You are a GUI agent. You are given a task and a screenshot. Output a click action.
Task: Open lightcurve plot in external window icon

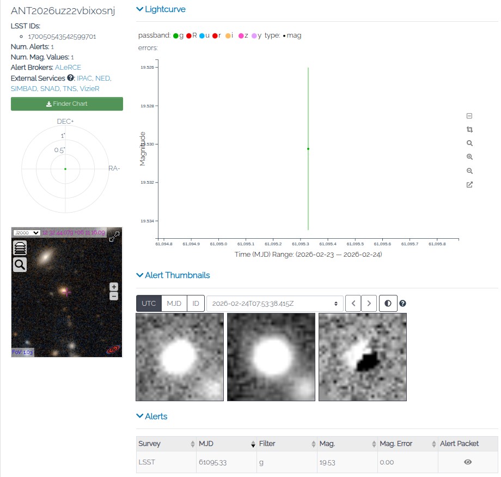click(x=469, y=184)
